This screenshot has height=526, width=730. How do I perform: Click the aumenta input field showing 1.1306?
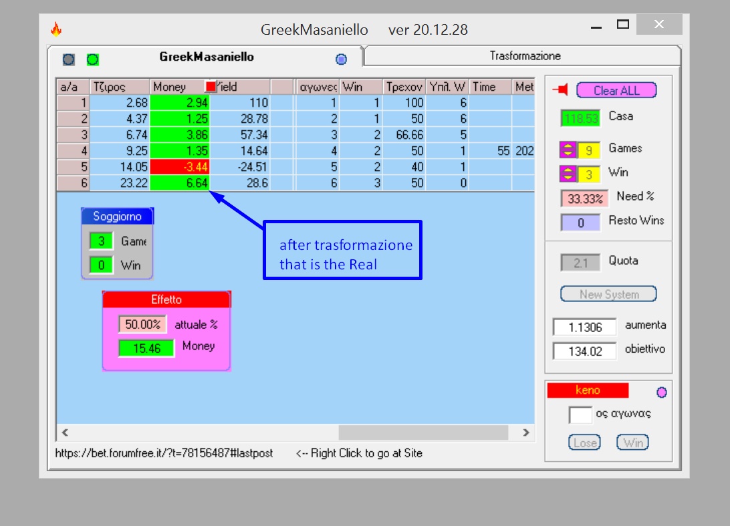pos(585,327)
